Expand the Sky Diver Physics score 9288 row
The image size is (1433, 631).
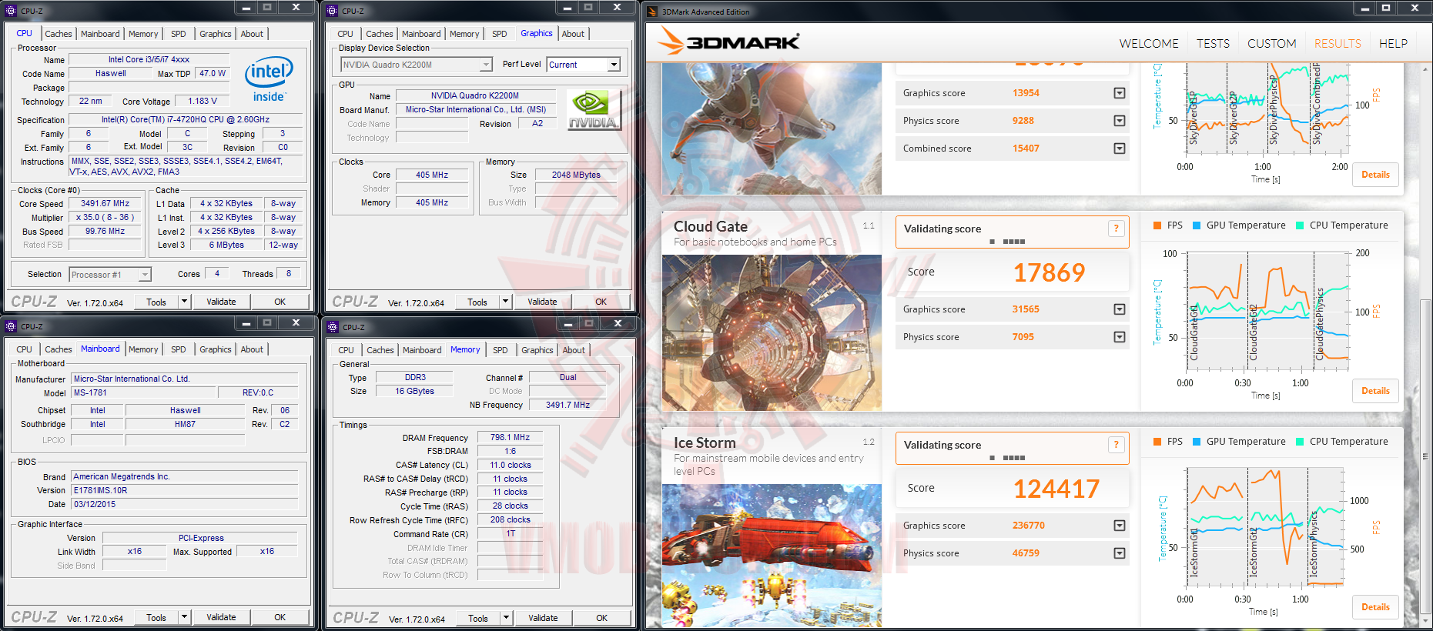click(x=1120, y=121)
